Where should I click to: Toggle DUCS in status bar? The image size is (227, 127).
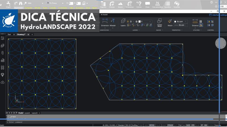[188, 125]
